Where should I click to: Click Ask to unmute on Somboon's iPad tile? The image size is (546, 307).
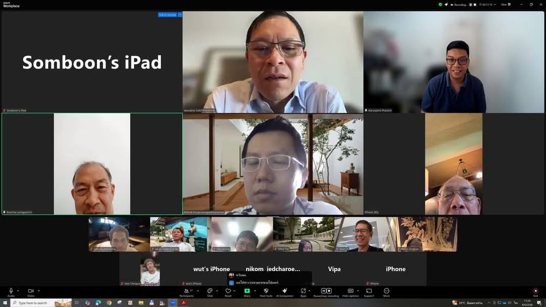click(167, 15)
